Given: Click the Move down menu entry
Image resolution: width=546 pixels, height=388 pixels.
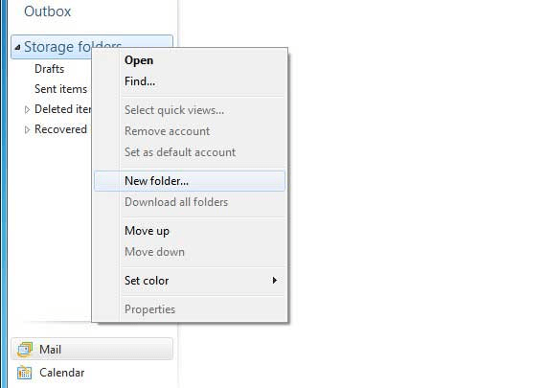Looking at the screenshot, I should tap(190, 251).
